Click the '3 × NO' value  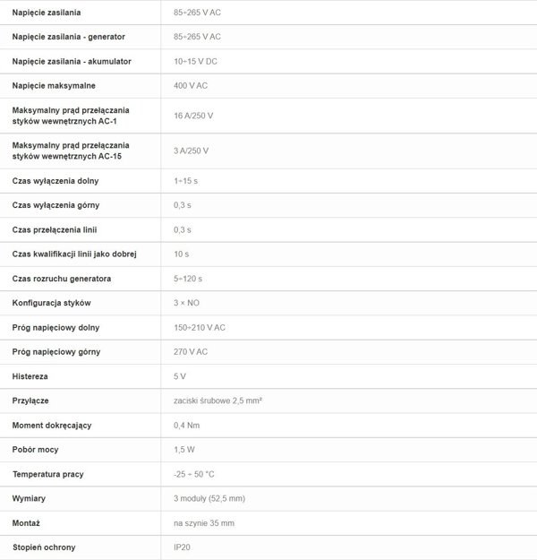click(187, 303)
